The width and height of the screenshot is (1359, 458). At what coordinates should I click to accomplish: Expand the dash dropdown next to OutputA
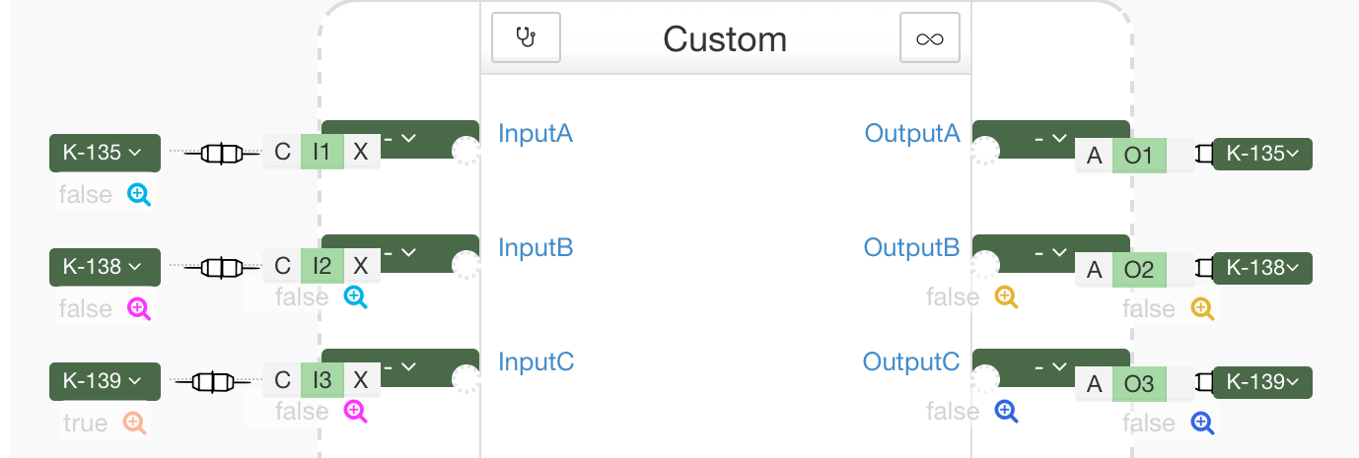click(1051, 139)
